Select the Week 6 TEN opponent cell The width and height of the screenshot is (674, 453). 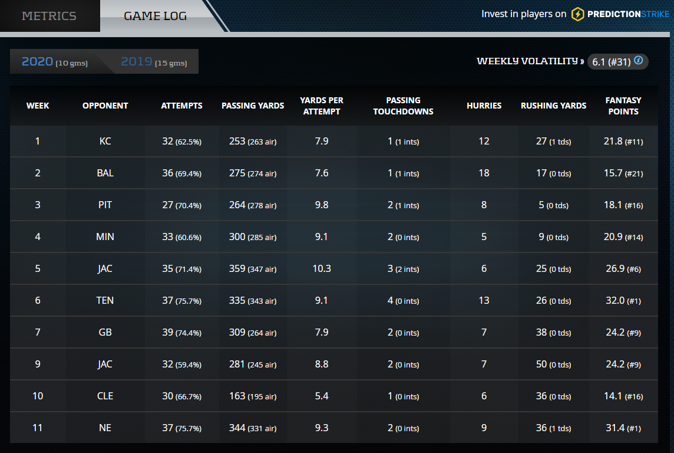(105, 300)
